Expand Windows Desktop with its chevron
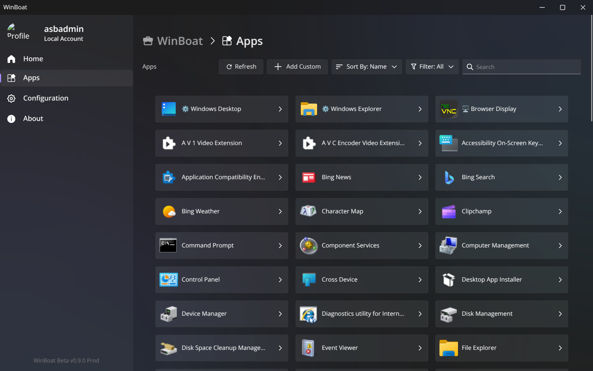The width and height of the screenshot is (593, 371). (x=280, y=109)
